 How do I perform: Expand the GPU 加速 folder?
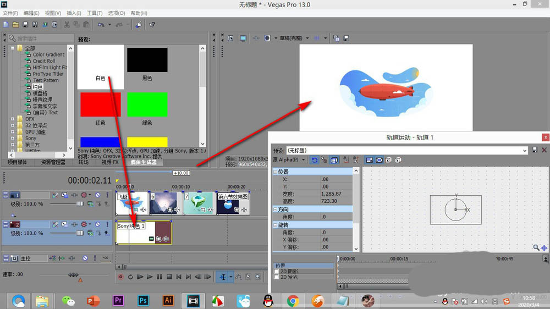[x=13, y=132]
